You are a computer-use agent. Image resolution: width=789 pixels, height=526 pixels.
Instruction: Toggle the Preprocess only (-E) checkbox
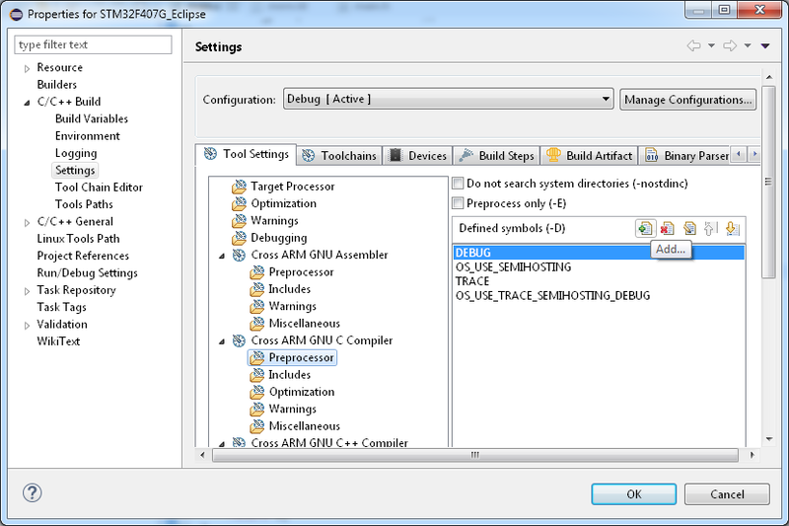pyautogui.click(x=458, y=203)
